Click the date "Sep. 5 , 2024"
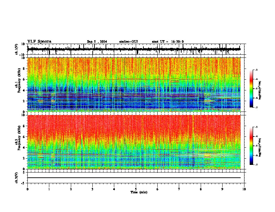 (x=97, y=42)
